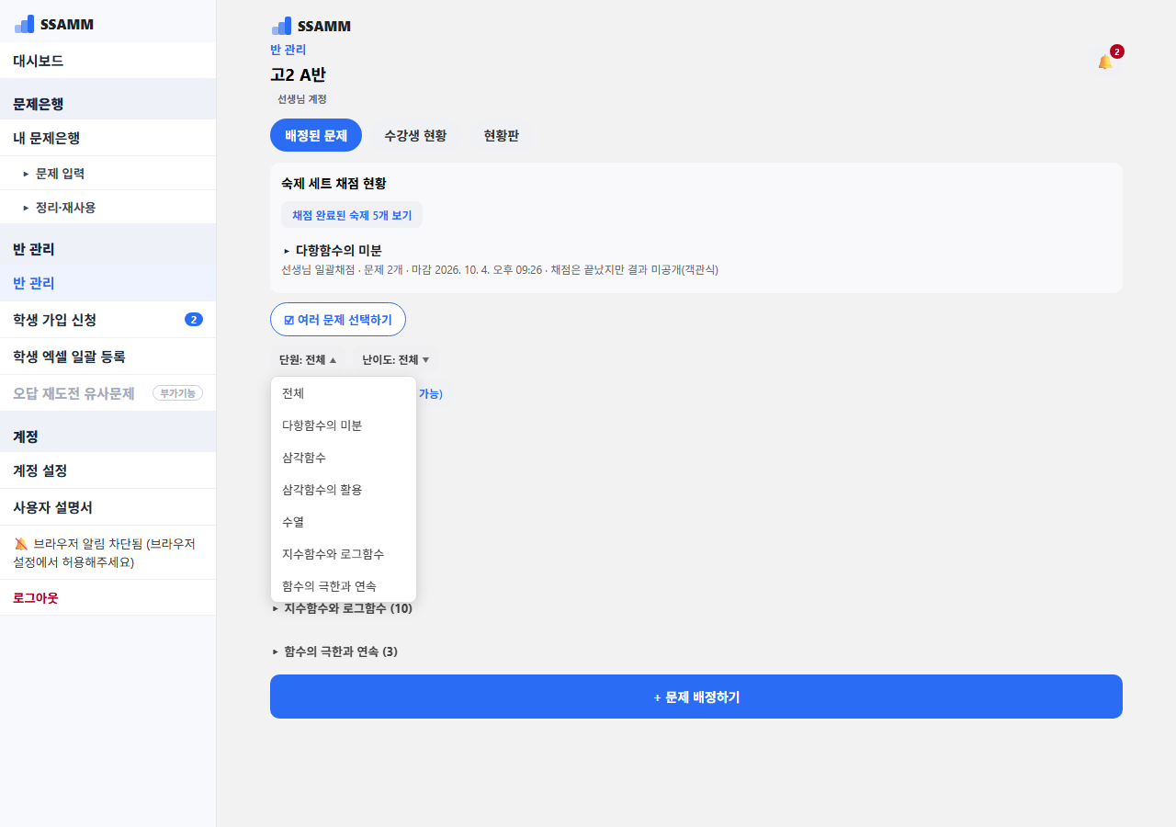Screen dimensions: 1176x827
Task: Click the 학생 가입 신청 count badge
Action: 194,320
